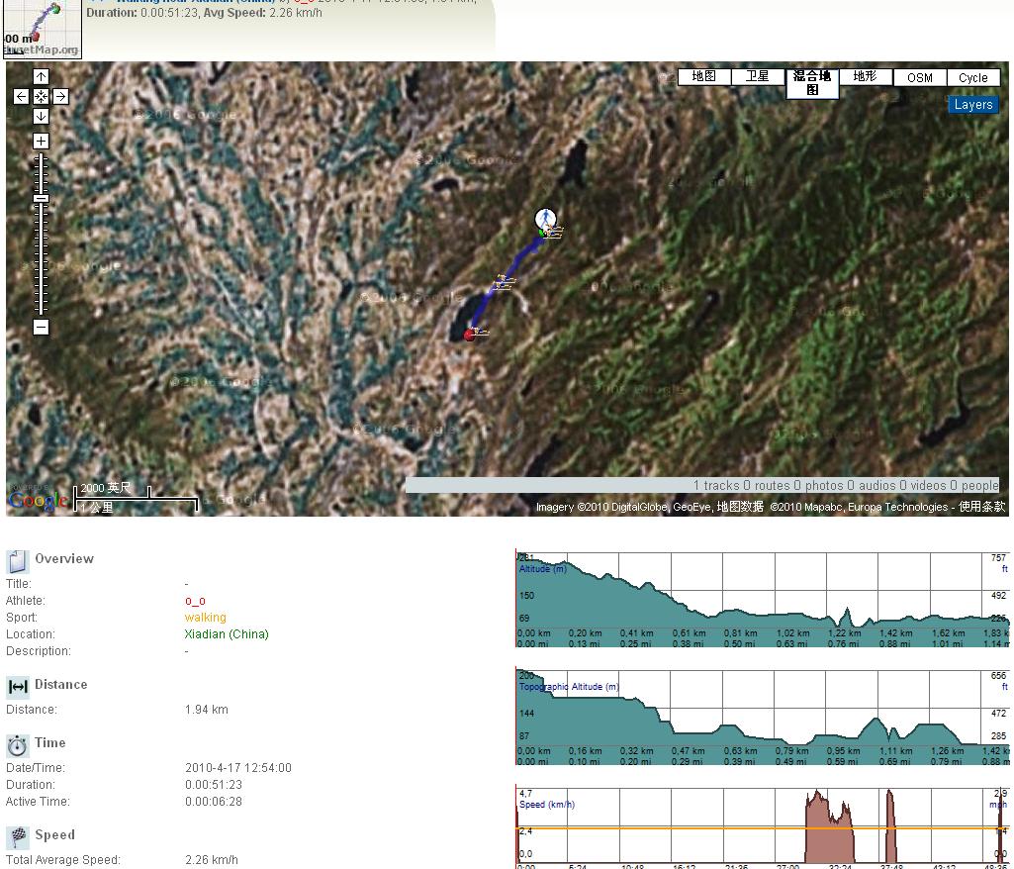Select 混合地图 hybrid view

(x=812, y=83)
